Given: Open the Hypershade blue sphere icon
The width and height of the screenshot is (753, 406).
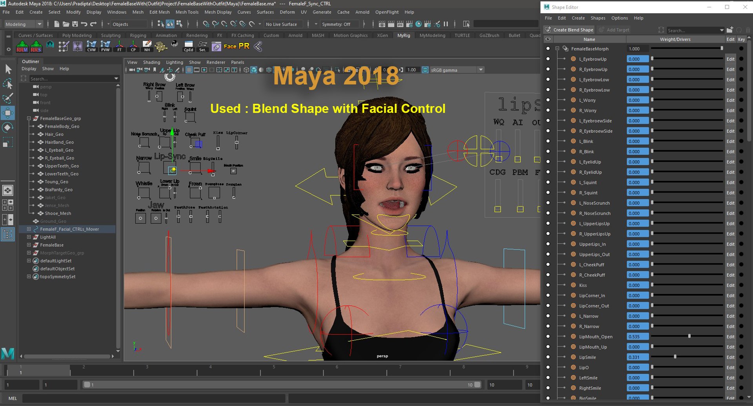Looking at the screenshot, I should tap(418, 24).
